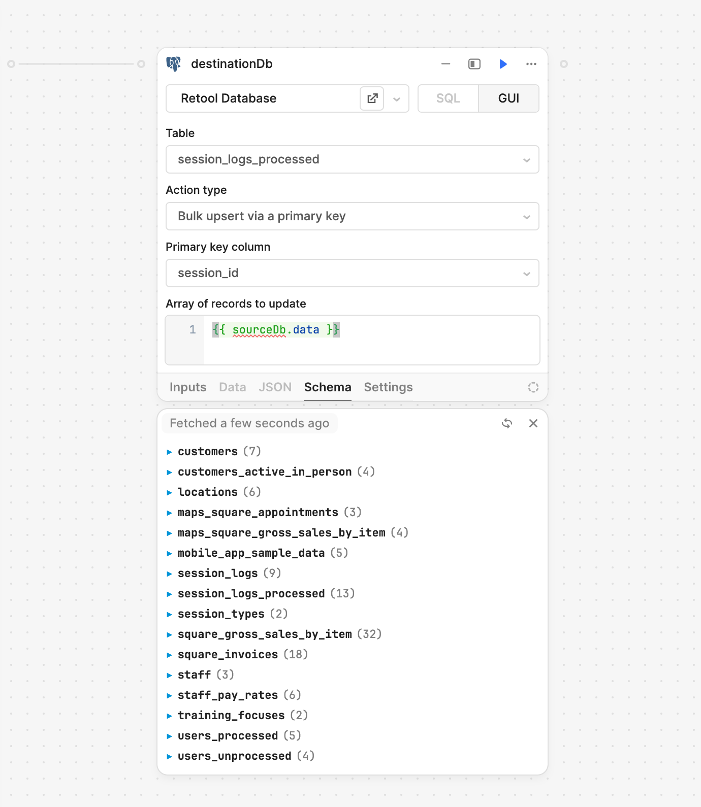Expand the session_types table
Viewport: 701px width, 807px height.
coord(169,614)
